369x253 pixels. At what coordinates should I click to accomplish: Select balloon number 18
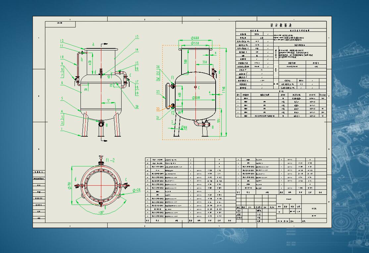click(x=137, y=88)
